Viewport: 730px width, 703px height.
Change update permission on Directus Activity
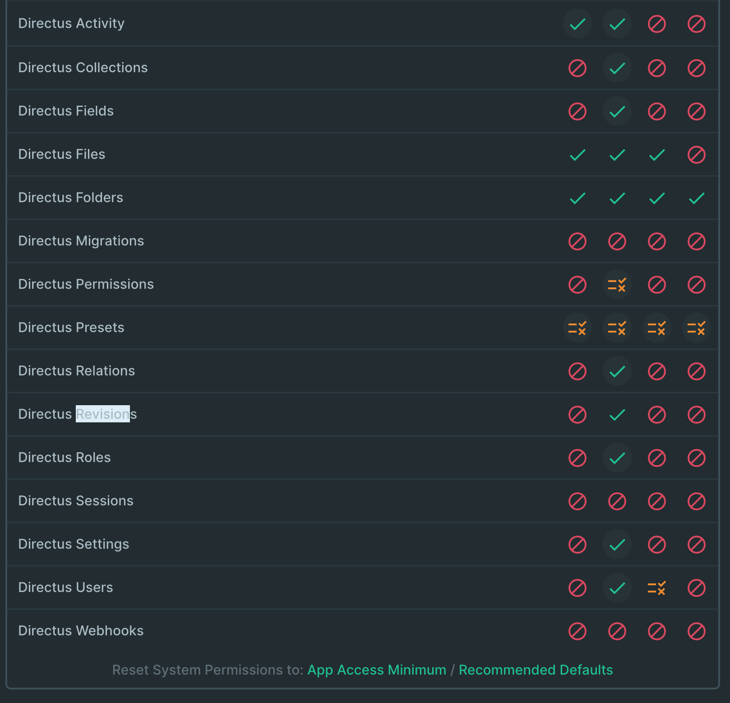tap(657, 23)
